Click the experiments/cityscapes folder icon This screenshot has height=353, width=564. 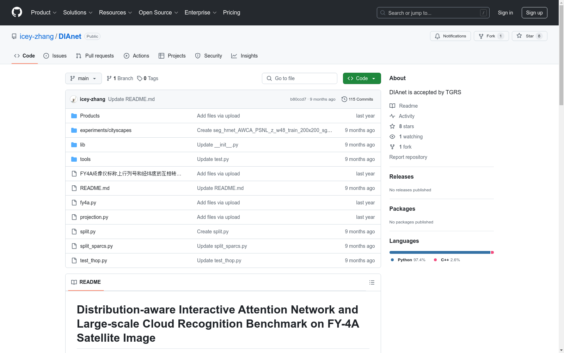(74, 130)
